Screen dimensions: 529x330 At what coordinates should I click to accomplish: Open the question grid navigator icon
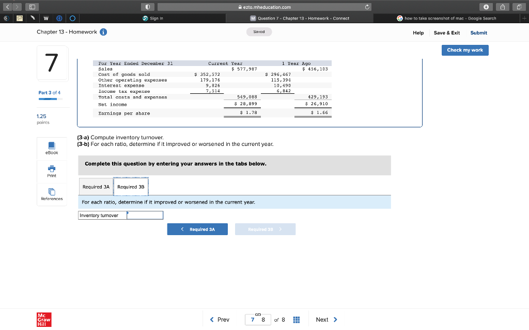click(x=296, y=320)
